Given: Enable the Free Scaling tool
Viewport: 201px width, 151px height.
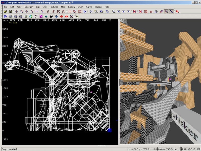Looking at the screenshot, I should [113, 12].
